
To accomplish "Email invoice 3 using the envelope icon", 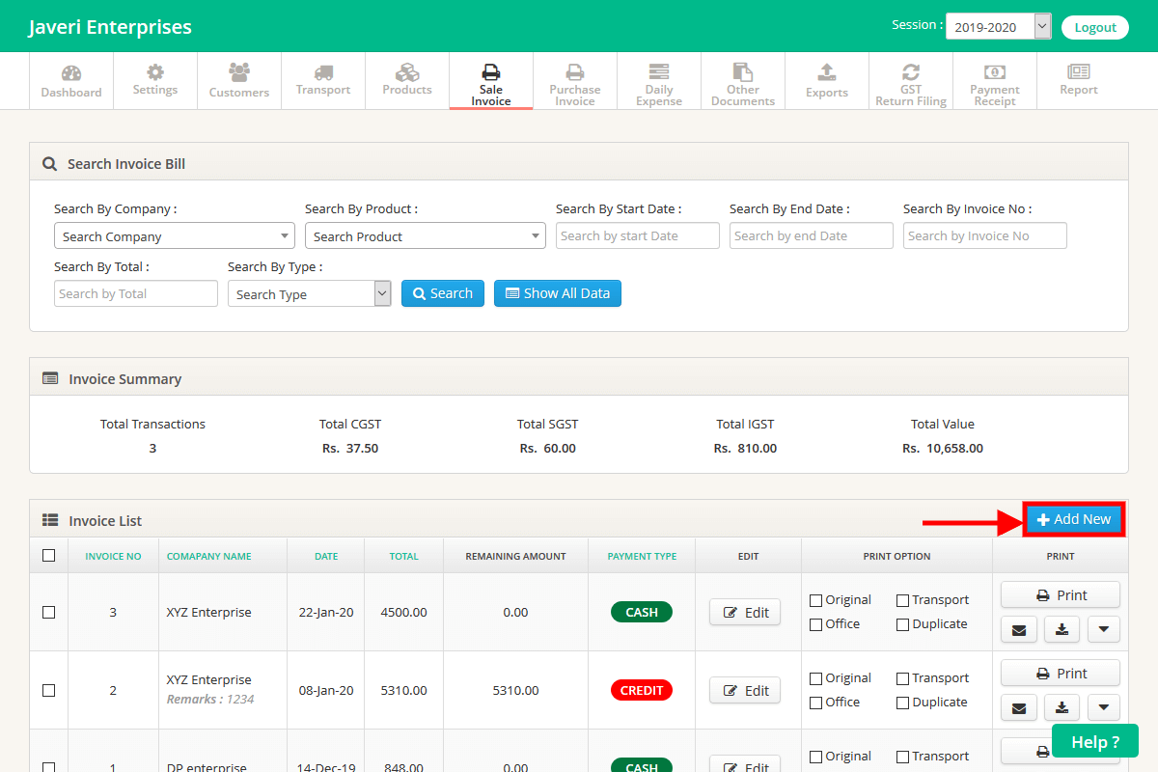I will coord(1019,629).
